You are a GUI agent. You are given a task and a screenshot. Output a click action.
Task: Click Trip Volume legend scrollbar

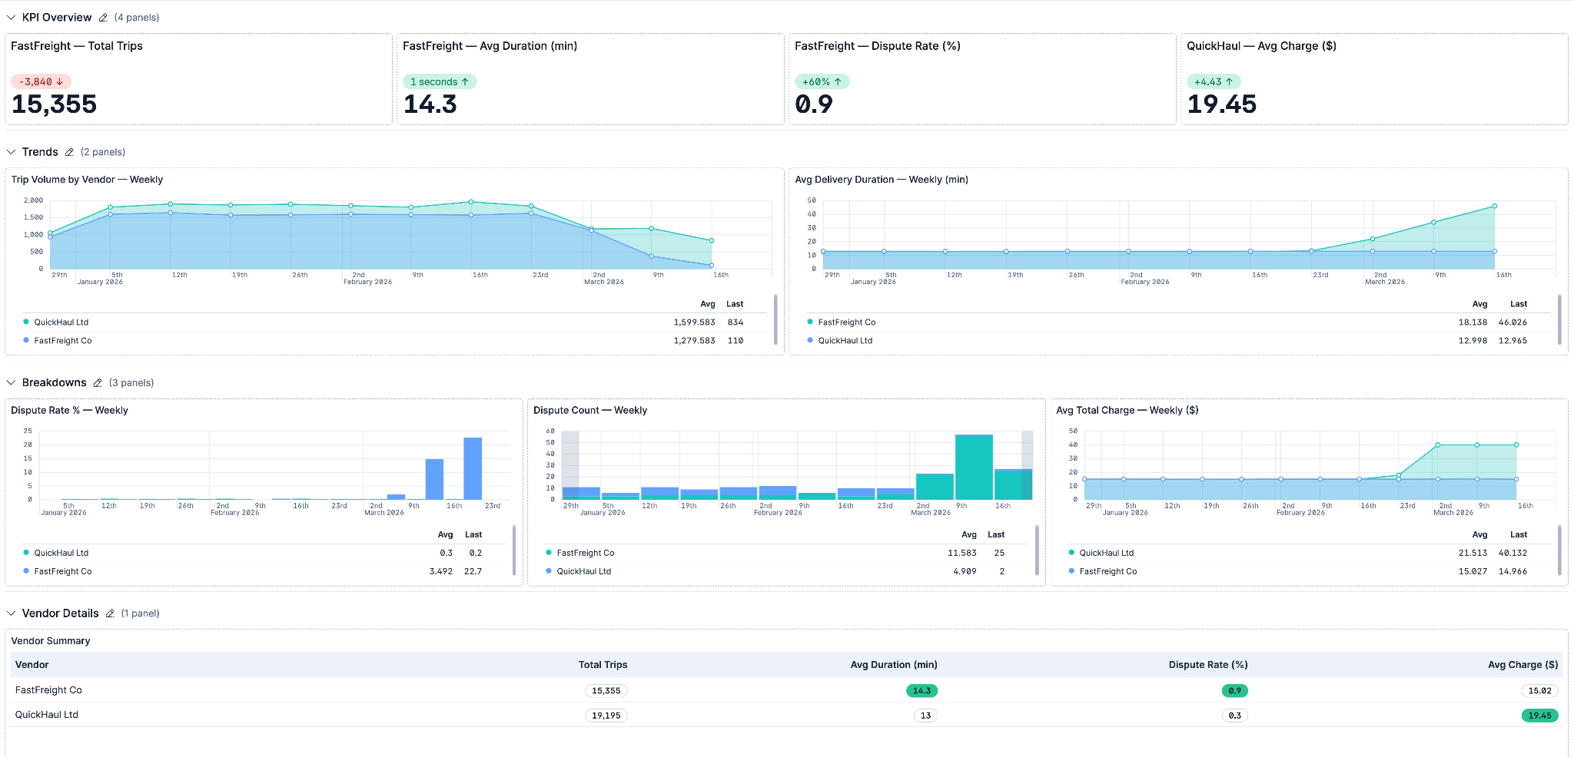(775, 320)
